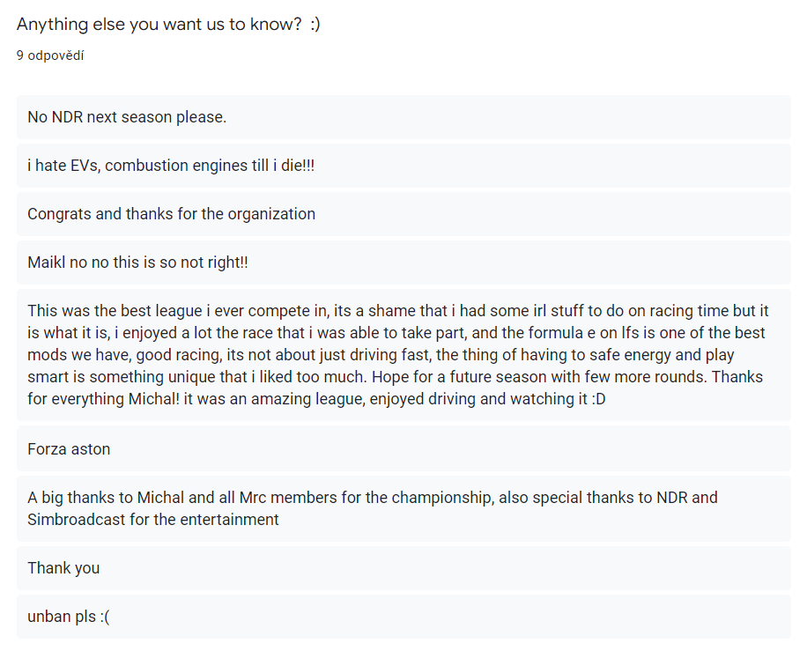Click the "unban pls :(" response
Screen dimensions: 807x651
pyautogui.click(x=69, y=617)
